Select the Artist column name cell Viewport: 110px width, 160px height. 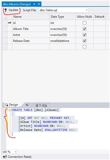point(31,35)
